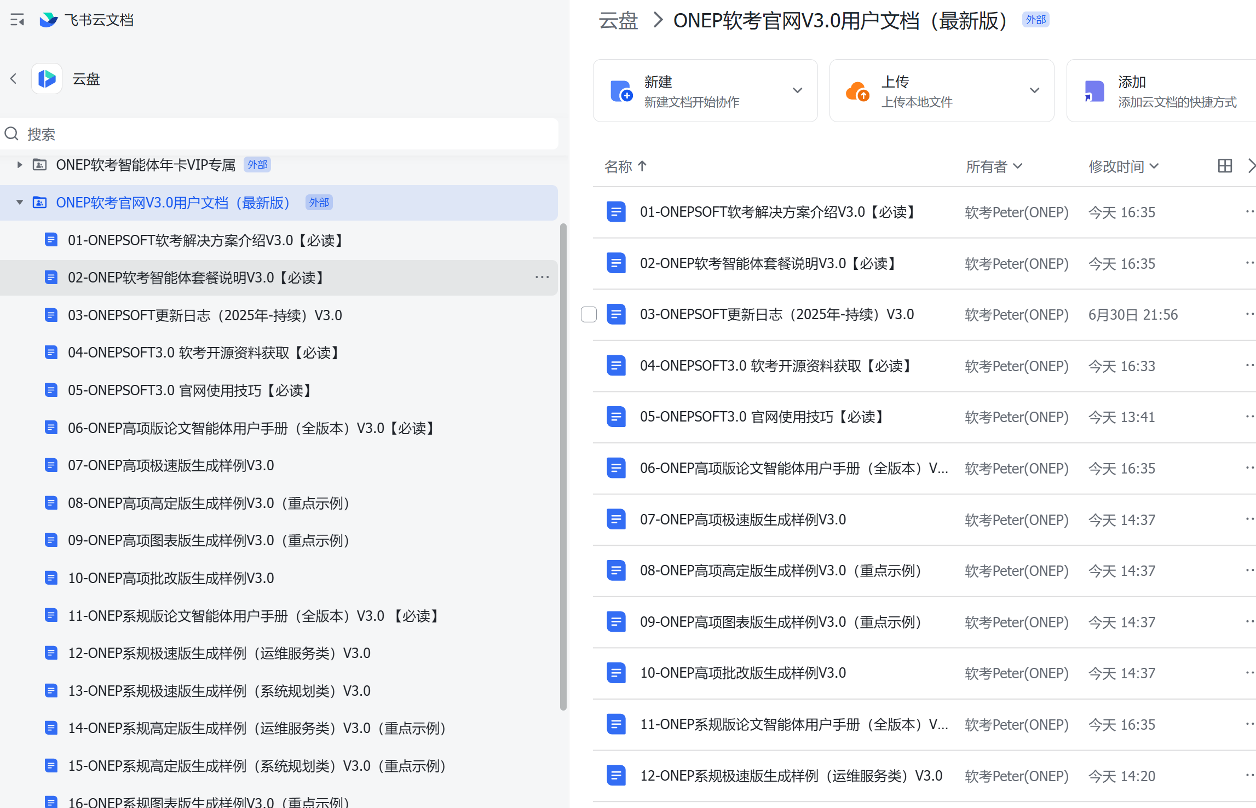
Task: Switch to grid view icon
Action: (x=1225, y=166)
